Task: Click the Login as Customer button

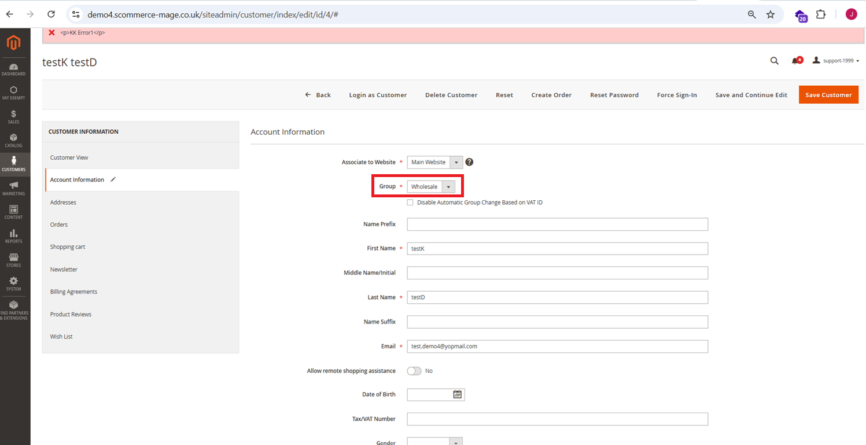Action: 378,95
